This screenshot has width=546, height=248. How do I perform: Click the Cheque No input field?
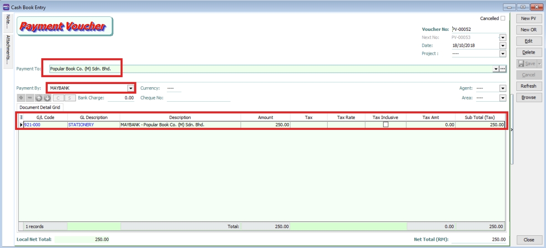198,98
